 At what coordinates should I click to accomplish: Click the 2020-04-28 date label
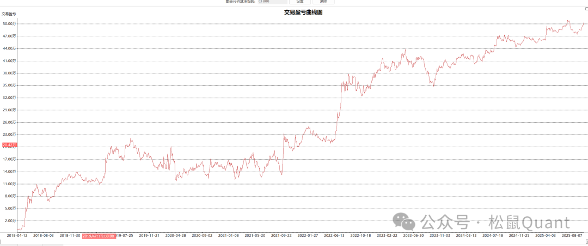click(x=175, y=236)
